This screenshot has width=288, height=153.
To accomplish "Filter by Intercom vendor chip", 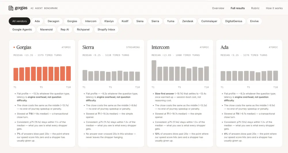I will coord(91,21).
